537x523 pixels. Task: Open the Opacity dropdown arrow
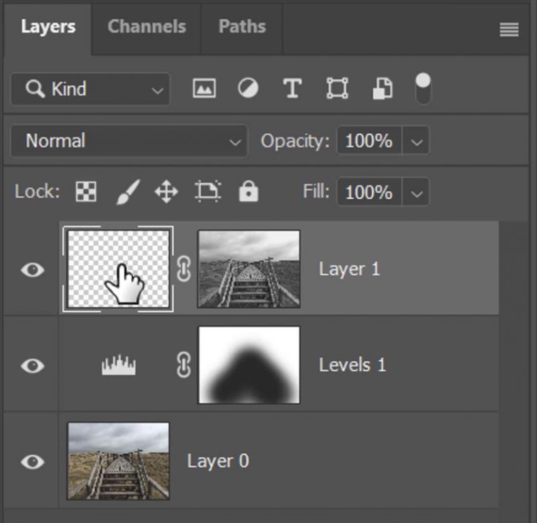(417, 141)
